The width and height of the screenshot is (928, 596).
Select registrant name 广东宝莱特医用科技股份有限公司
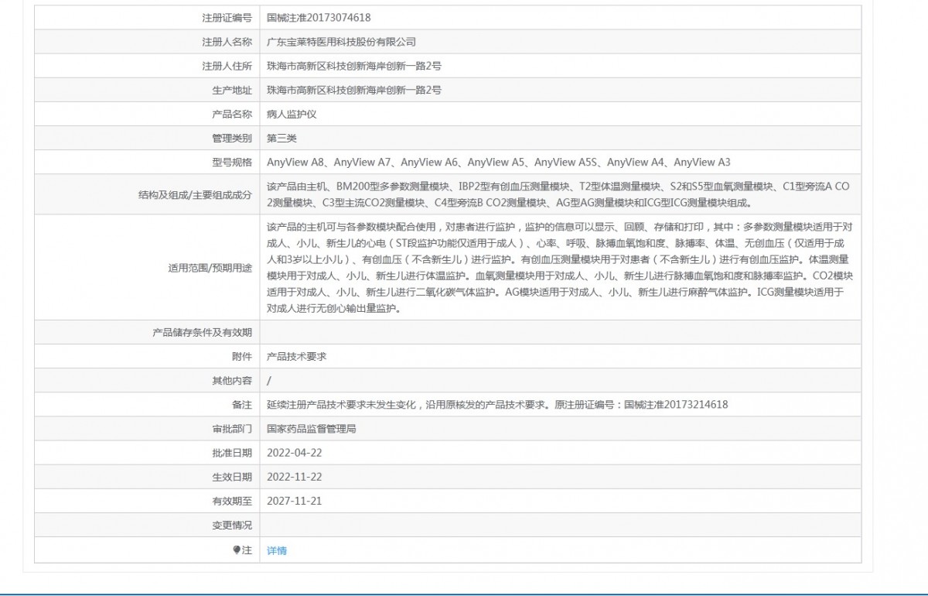341,42
